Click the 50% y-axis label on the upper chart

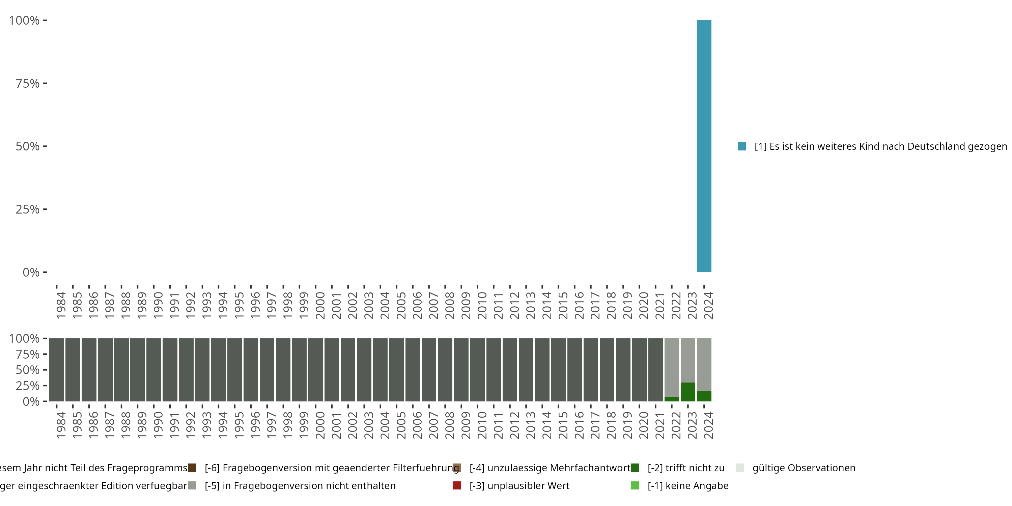tap(28, 146)
